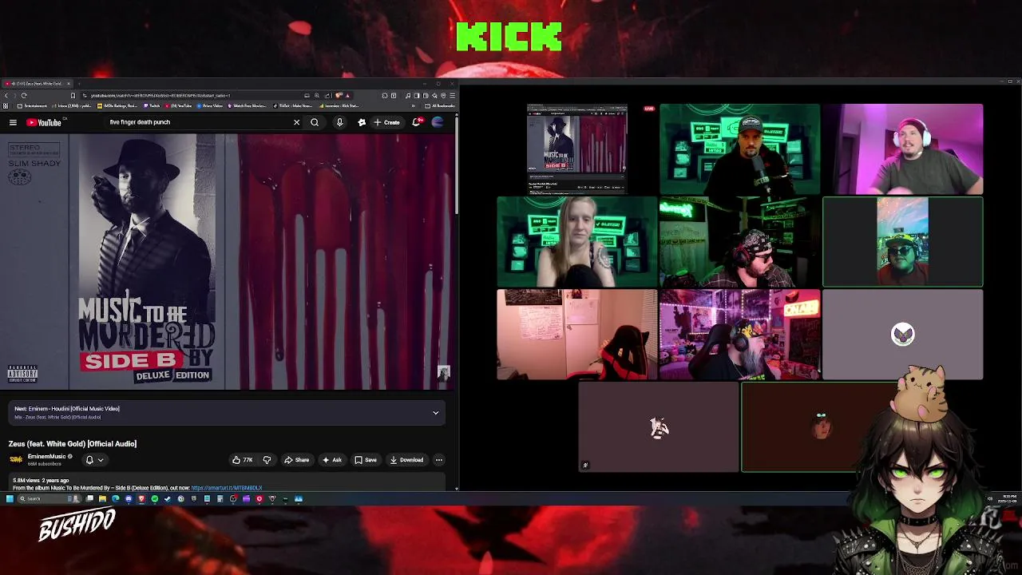
Task: Click the bookmark icon beside the address bar
Action: tap(73, 95)
